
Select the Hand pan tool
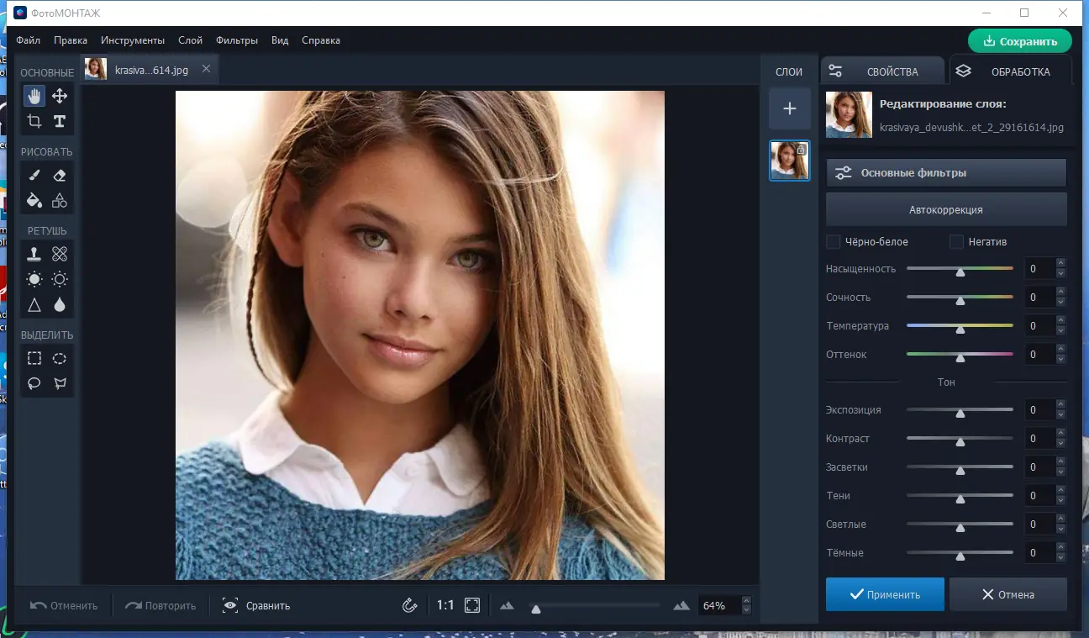[34, 96]
